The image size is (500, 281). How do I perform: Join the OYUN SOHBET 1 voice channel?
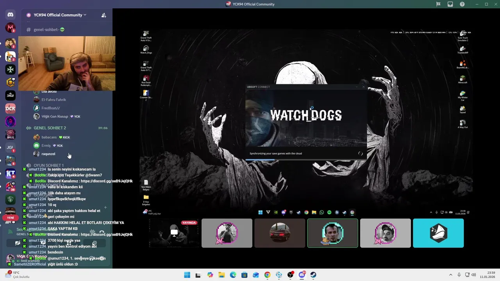(49, 165)
